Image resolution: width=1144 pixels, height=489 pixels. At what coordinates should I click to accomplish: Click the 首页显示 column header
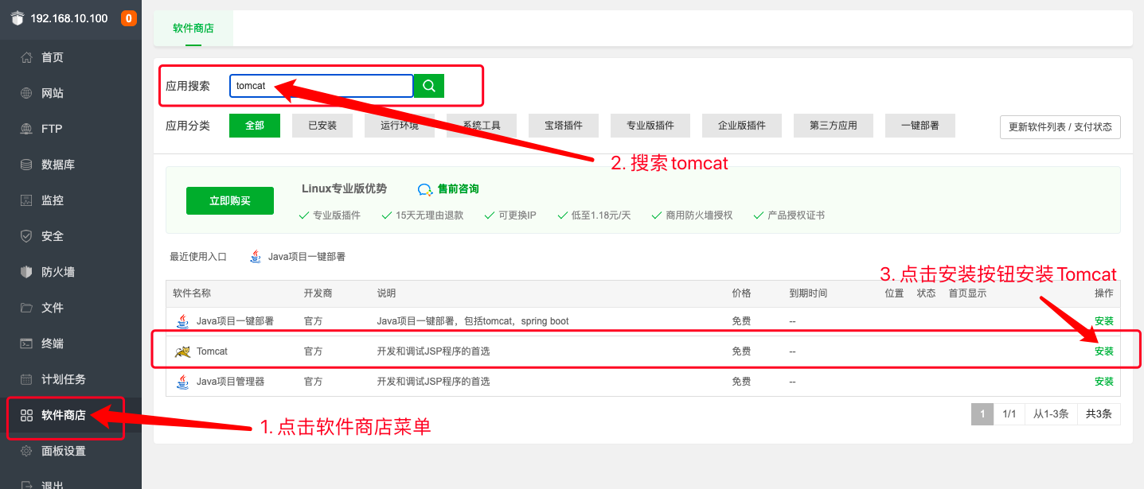click(x=967, y=293)
